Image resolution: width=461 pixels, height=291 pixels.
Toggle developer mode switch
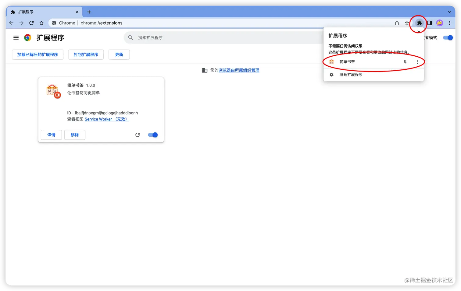[448, 38]
